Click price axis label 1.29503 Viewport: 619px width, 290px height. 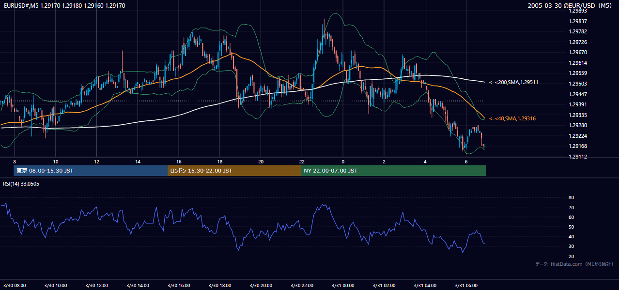point(578,84)
